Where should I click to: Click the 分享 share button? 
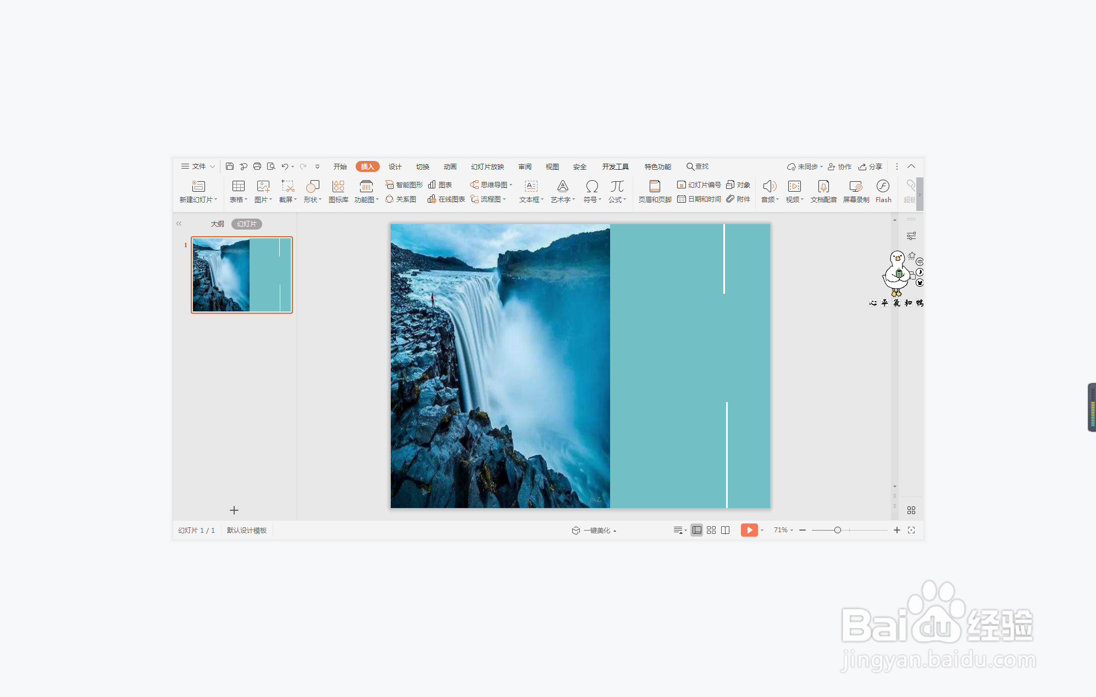871,166
